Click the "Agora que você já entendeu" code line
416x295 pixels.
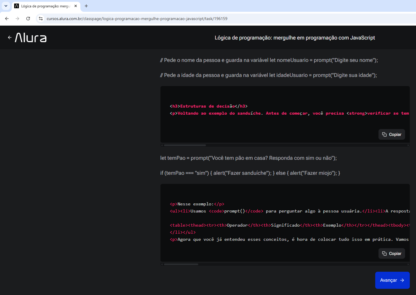tap(290, 239)
